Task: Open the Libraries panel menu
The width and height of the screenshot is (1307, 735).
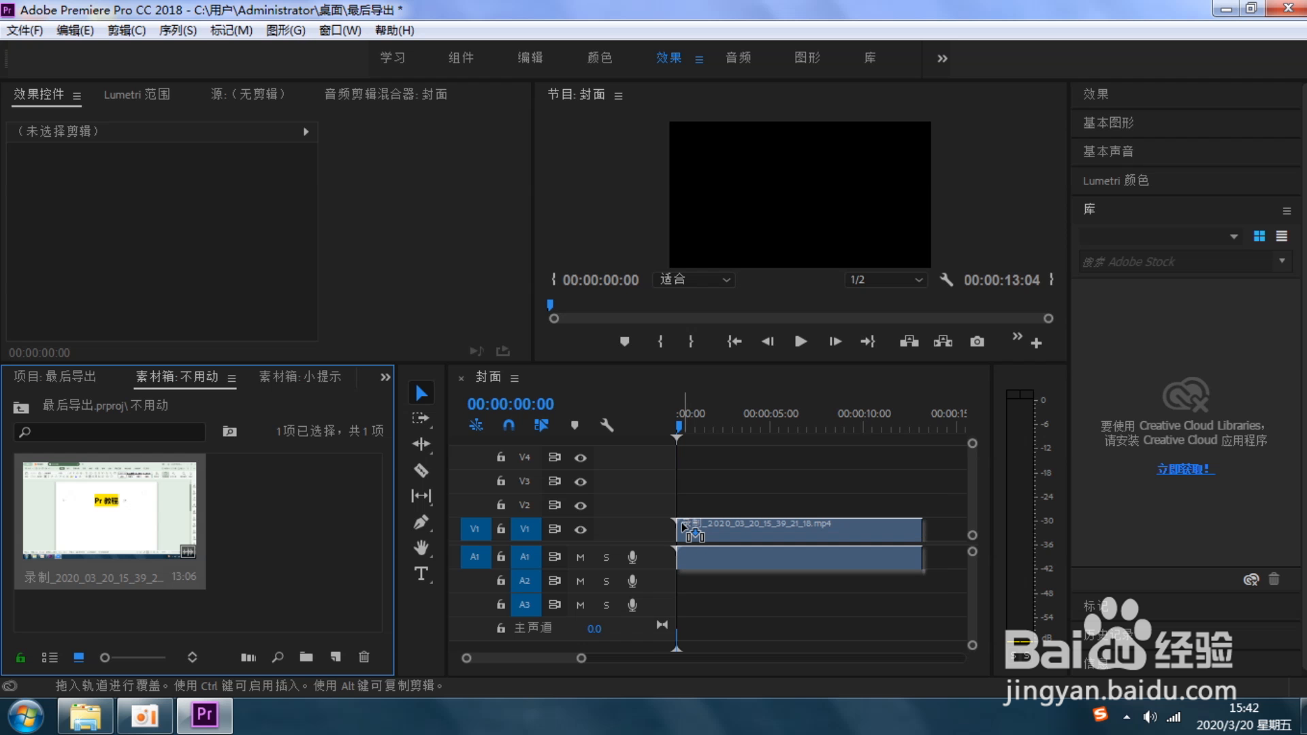Action: 1287,211
